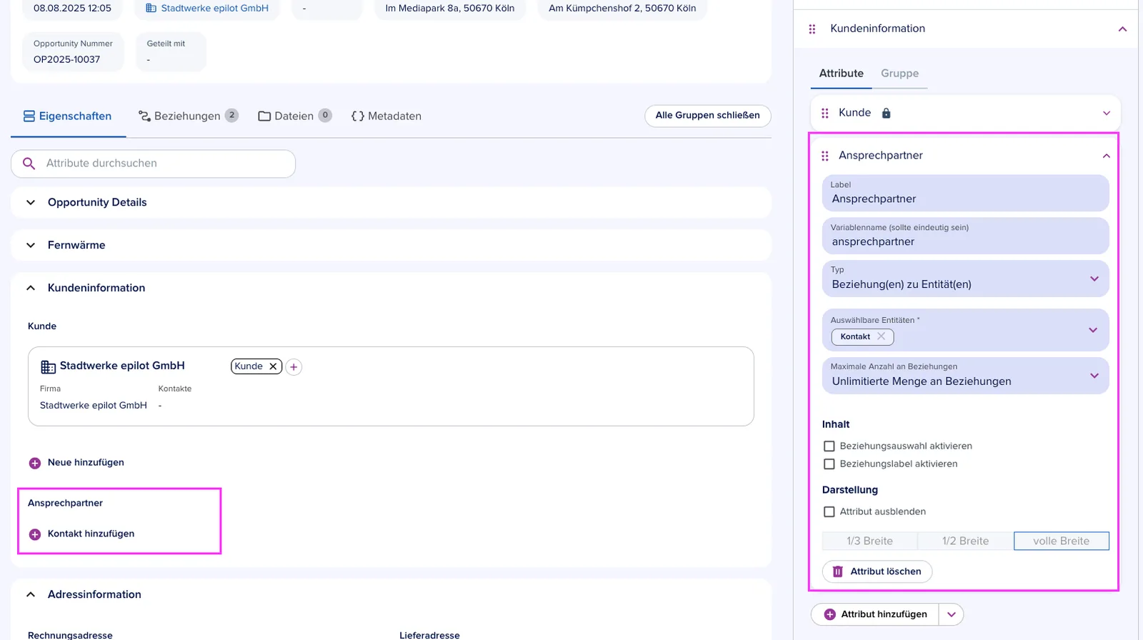1143x640 pixels.
Task: Click Neue hinzufügen link
Action: [x=86, y=463]
